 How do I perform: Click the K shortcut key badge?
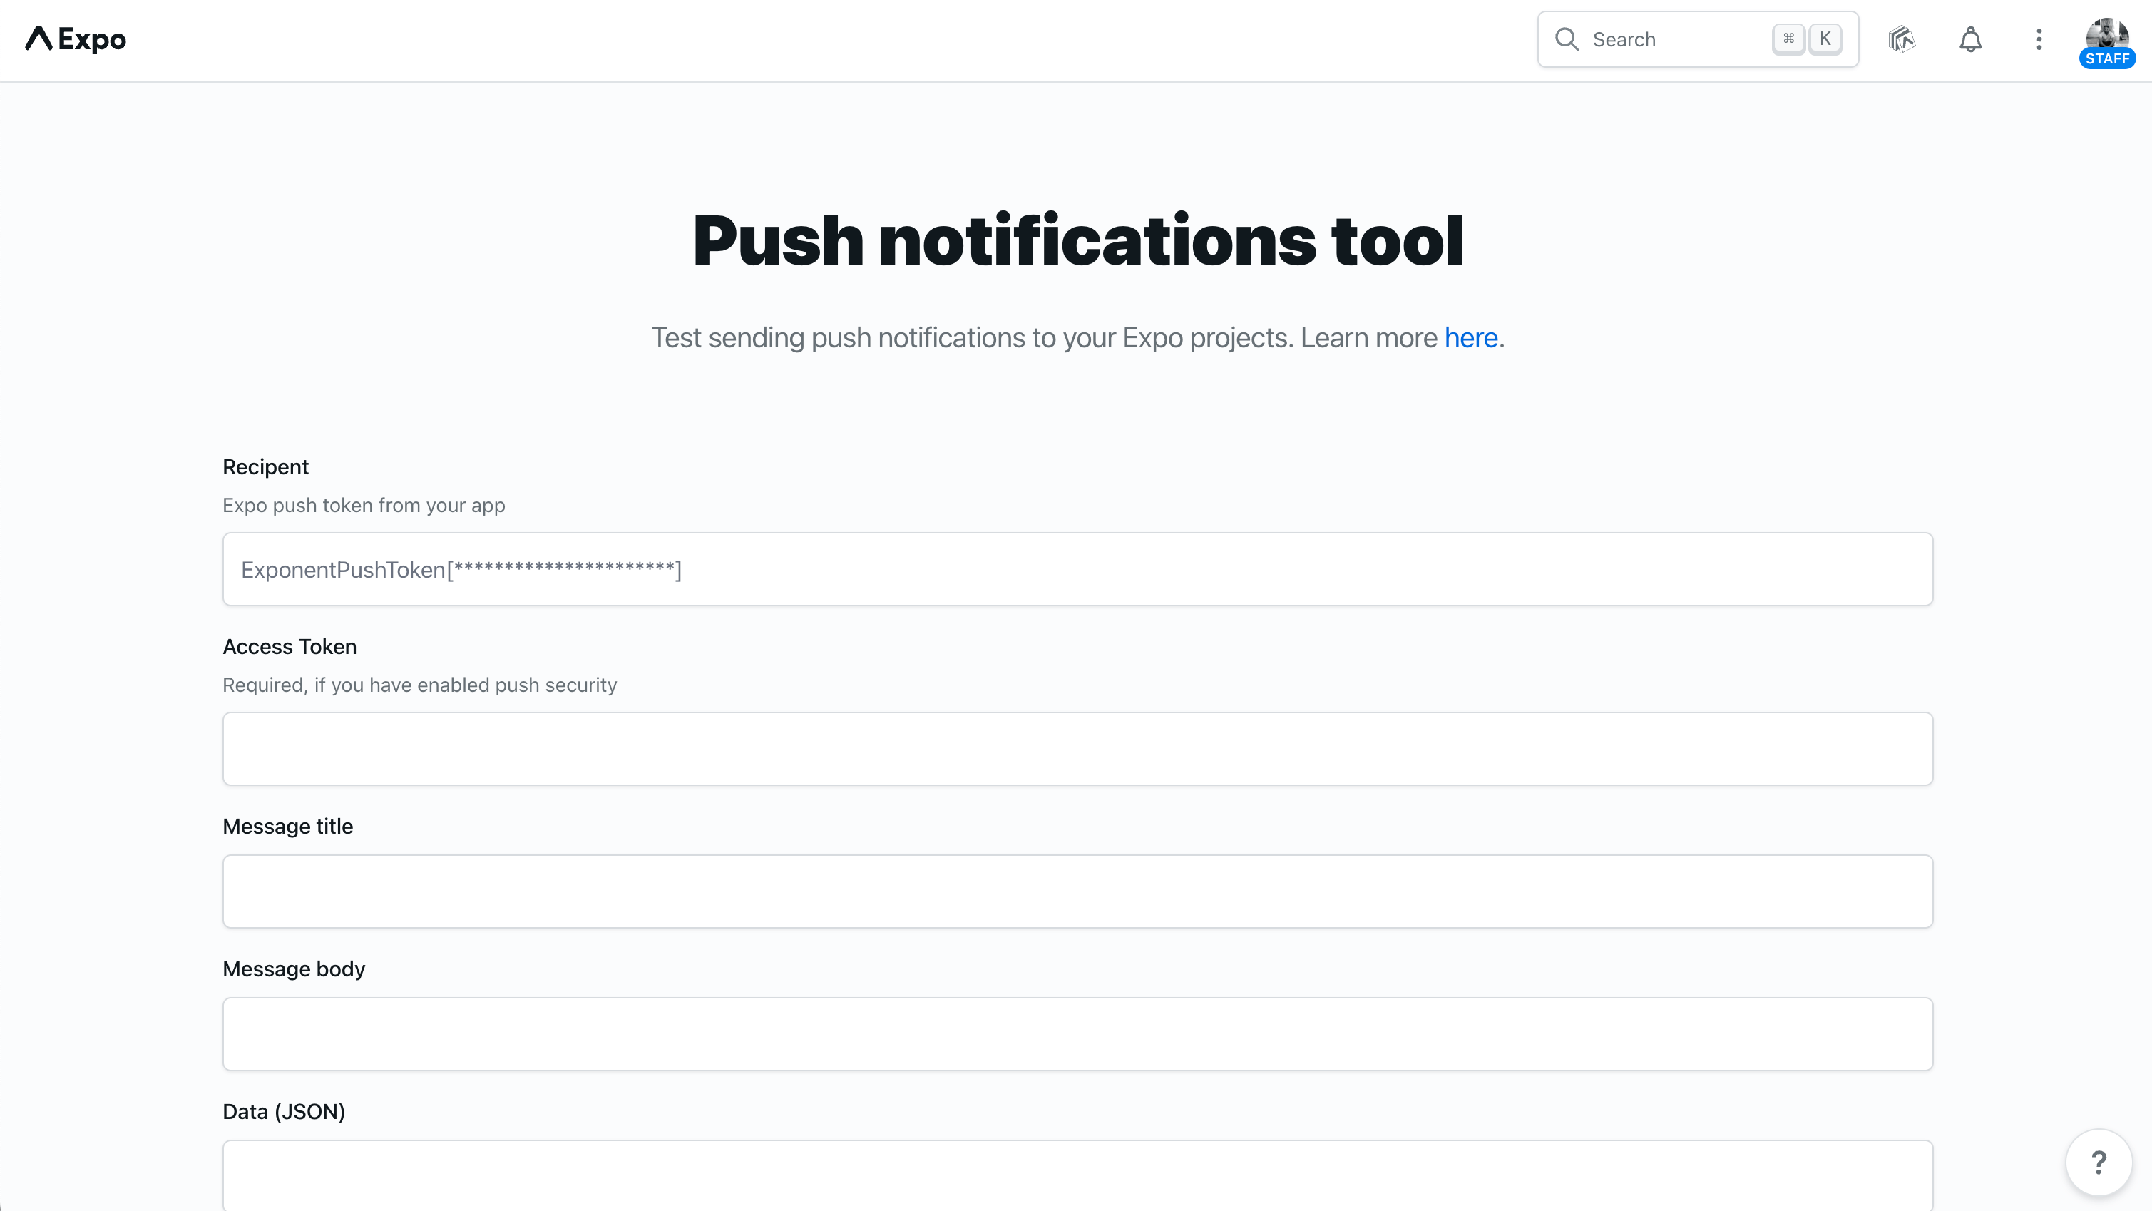[1825, 39]
